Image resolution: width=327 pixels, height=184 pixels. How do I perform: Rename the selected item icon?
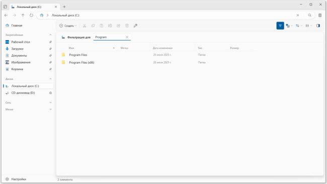pos(110,26)
